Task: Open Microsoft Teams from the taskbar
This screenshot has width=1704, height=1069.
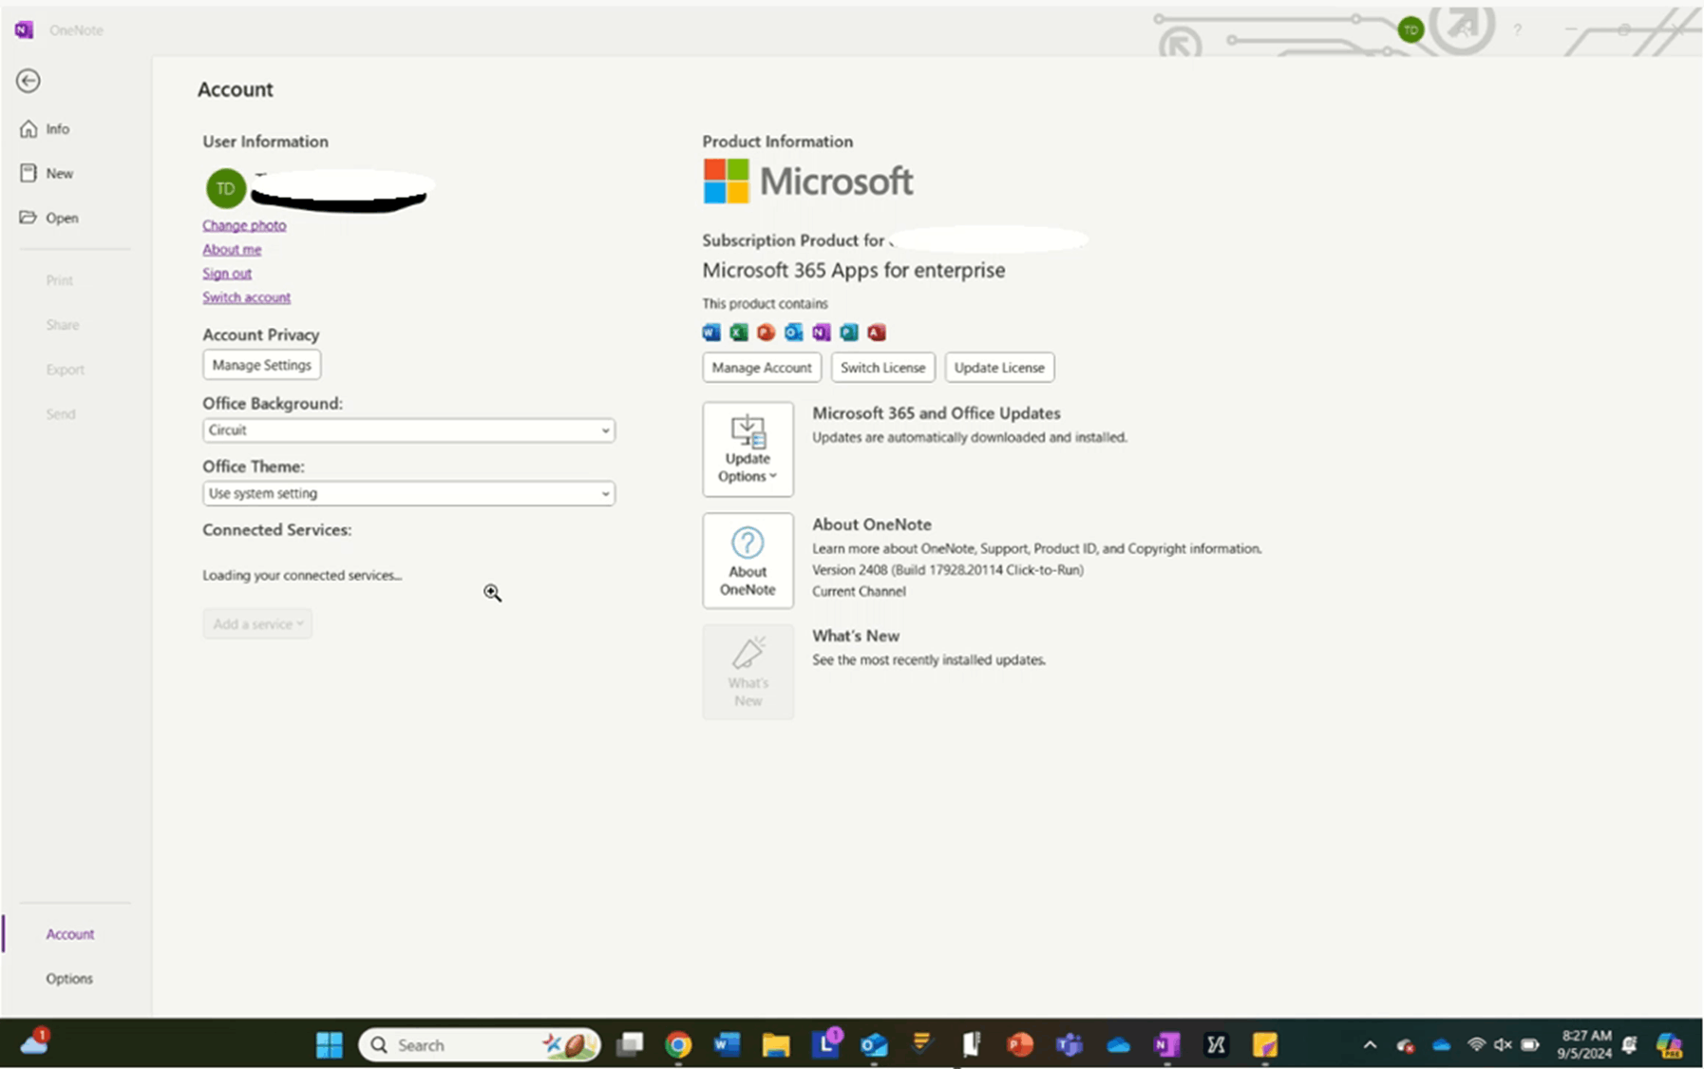Action: pyautogui.click(x=1069, y=1044)
